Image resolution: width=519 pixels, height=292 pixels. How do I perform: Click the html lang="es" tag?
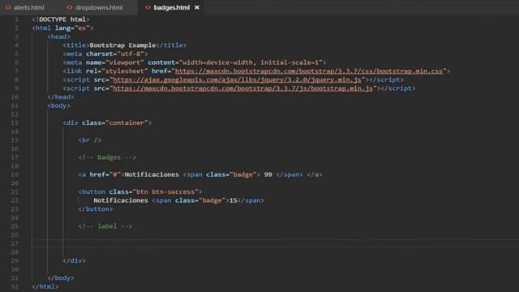[x=62, y=28]
